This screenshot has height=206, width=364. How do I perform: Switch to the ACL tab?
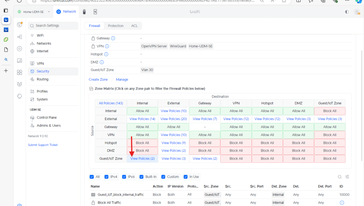(x=134, y=26)
